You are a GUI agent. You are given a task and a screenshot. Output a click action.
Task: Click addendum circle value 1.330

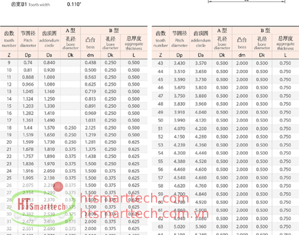coord(49,106)
